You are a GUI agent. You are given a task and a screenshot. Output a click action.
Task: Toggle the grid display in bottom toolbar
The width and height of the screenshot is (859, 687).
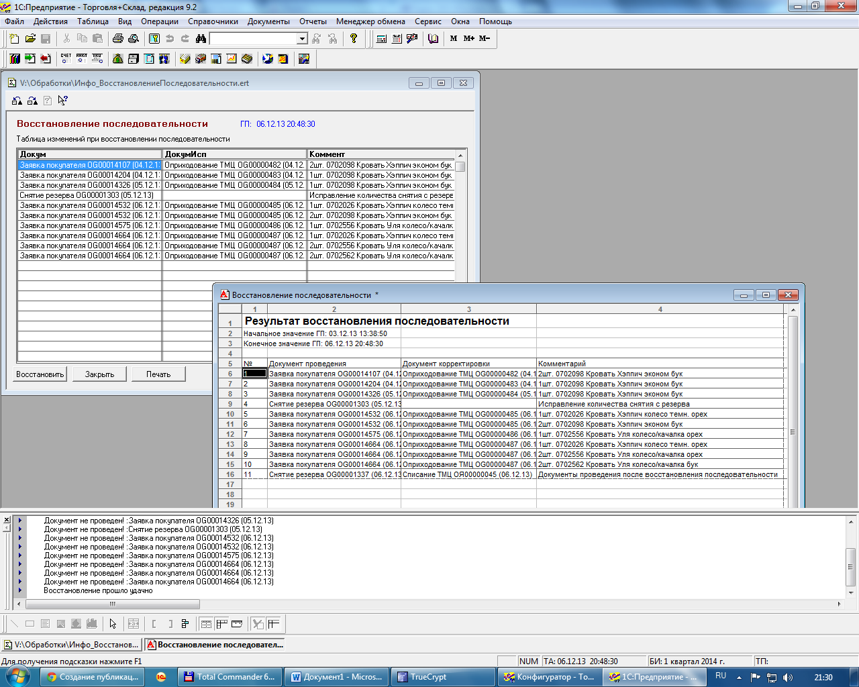coord(206,624)
